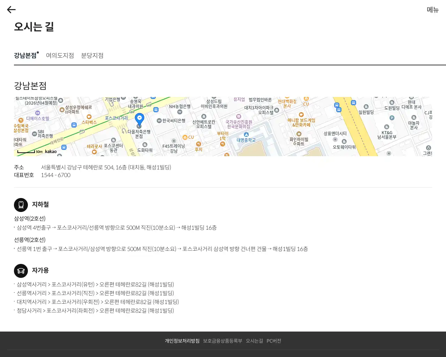Open the kakao logo on the map
The image size is (446, 357).
tap(51, 151)
